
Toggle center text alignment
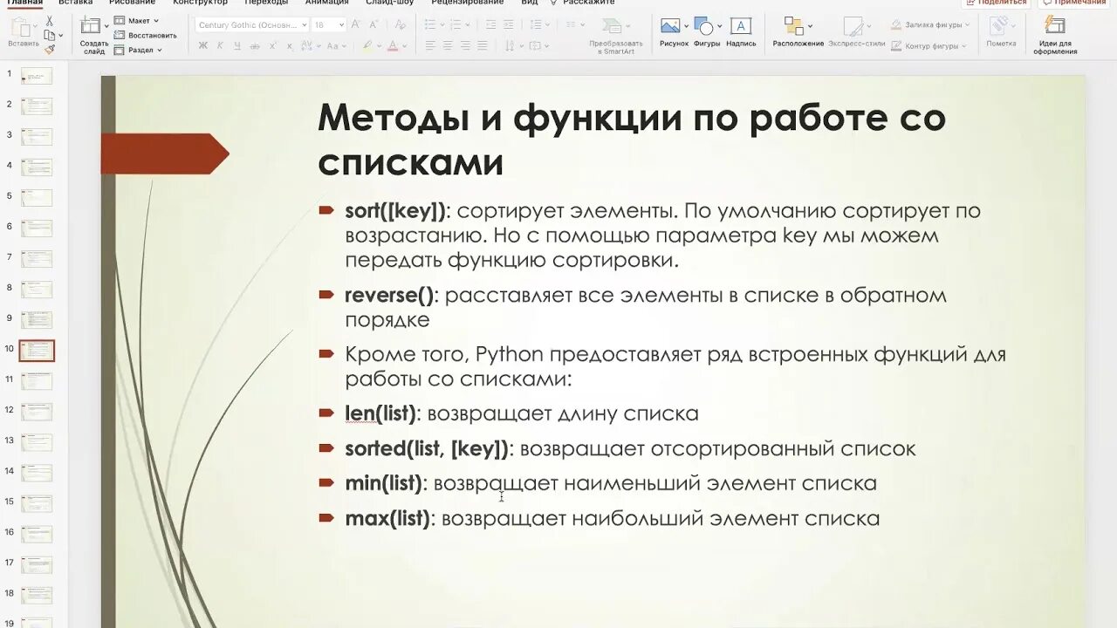448,45
